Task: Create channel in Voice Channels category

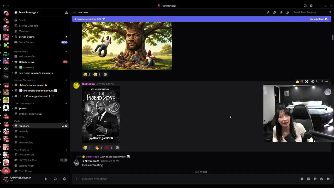Action: [x=66, y=150]
